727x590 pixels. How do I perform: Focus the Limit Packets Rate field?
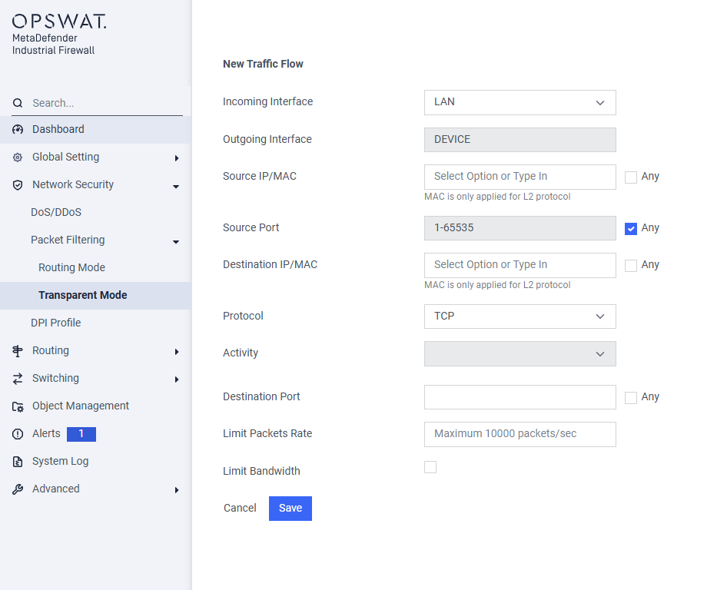(520, 434)
